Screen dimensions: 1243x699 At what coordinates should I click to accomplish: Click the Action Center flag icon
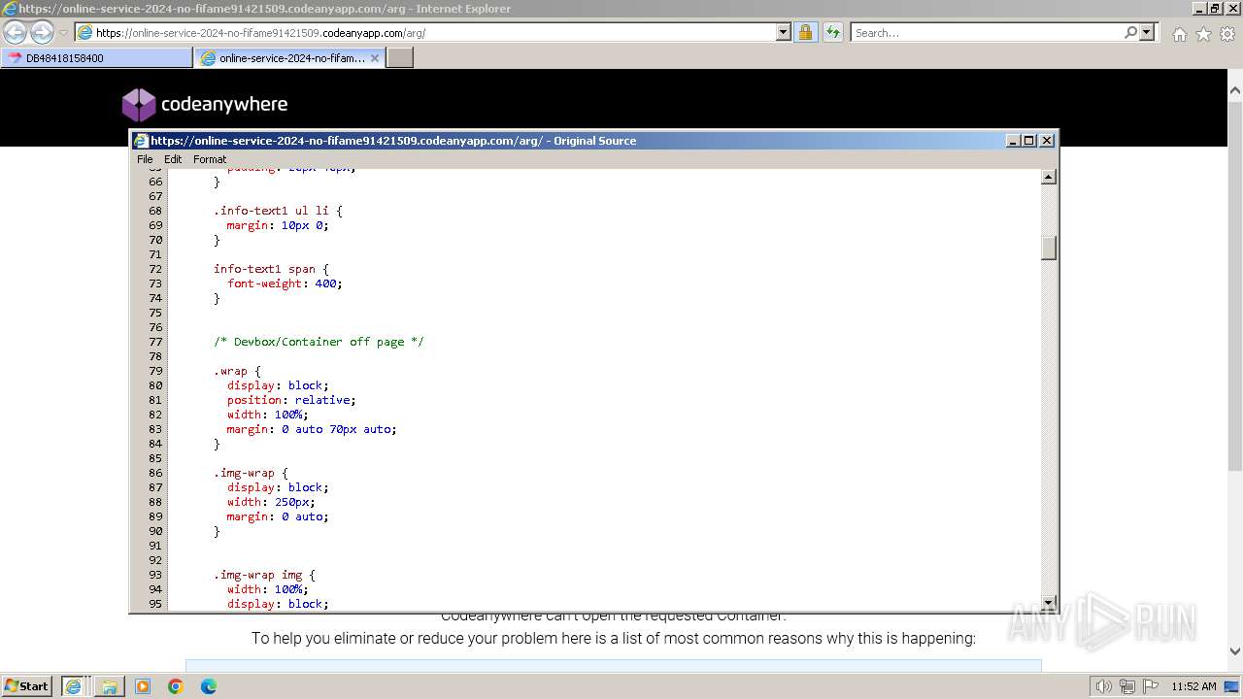coord(1151,686)
